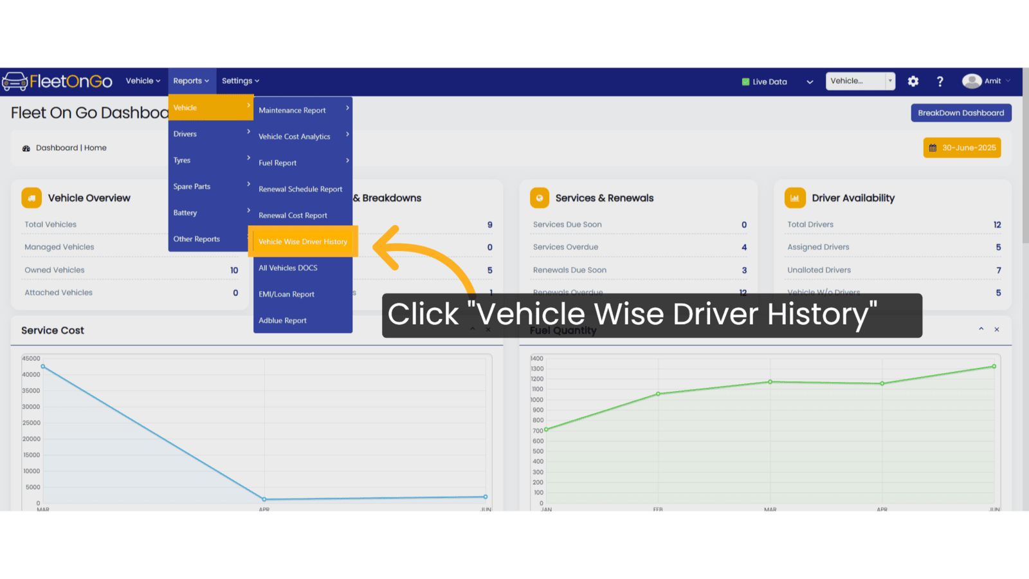Close the Fuel Quantity panel
1029x579 pixels.
[997, 329]
